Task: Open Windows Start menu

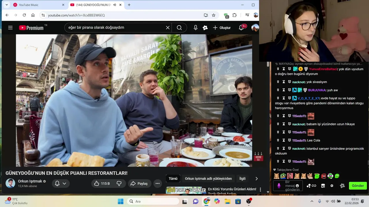Action: coord(121,201)
